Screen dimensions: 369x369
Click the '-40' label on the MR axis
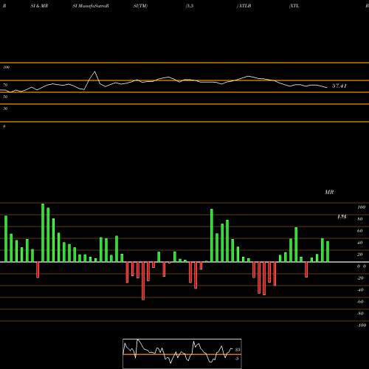point(360,290)
